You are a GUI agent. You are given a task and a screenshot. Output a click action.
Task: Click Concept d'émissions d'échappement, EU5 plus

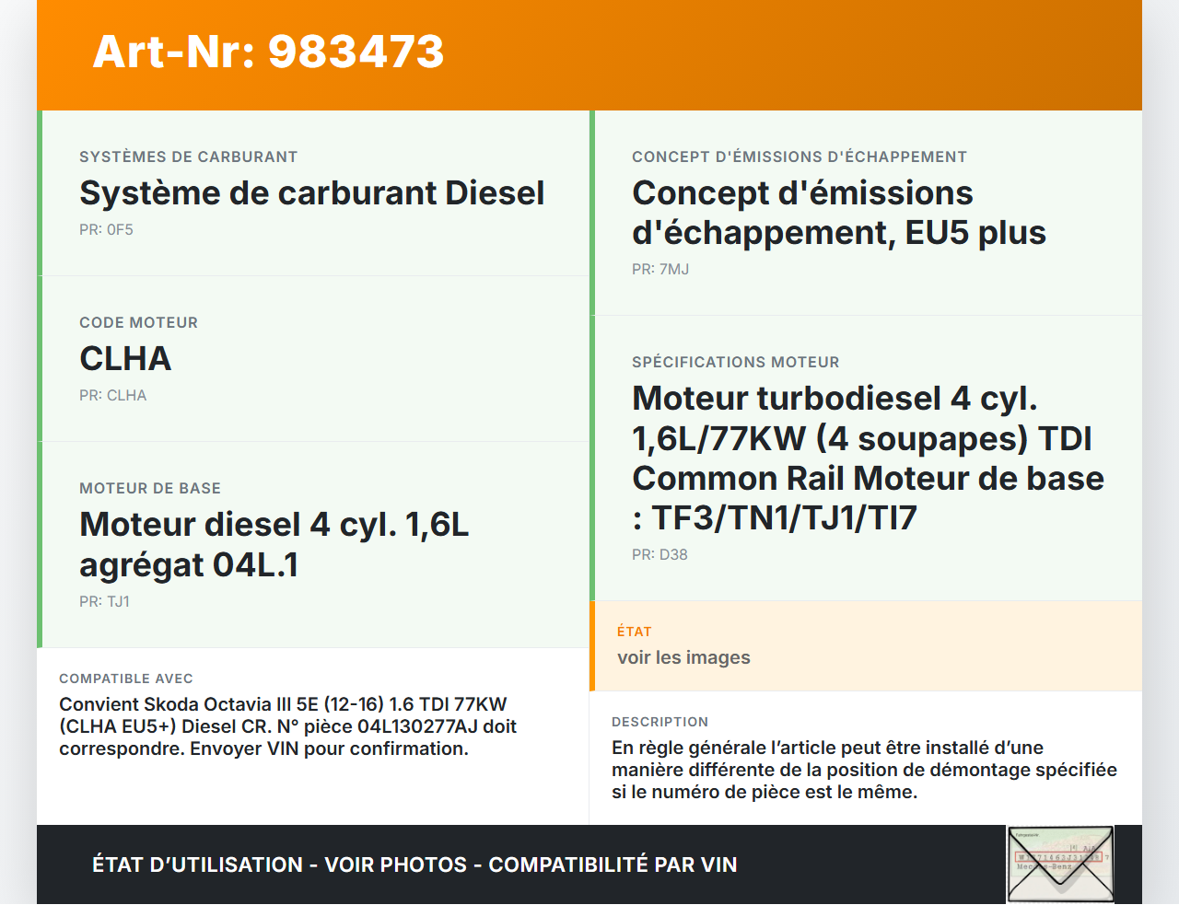pos(838,213)
